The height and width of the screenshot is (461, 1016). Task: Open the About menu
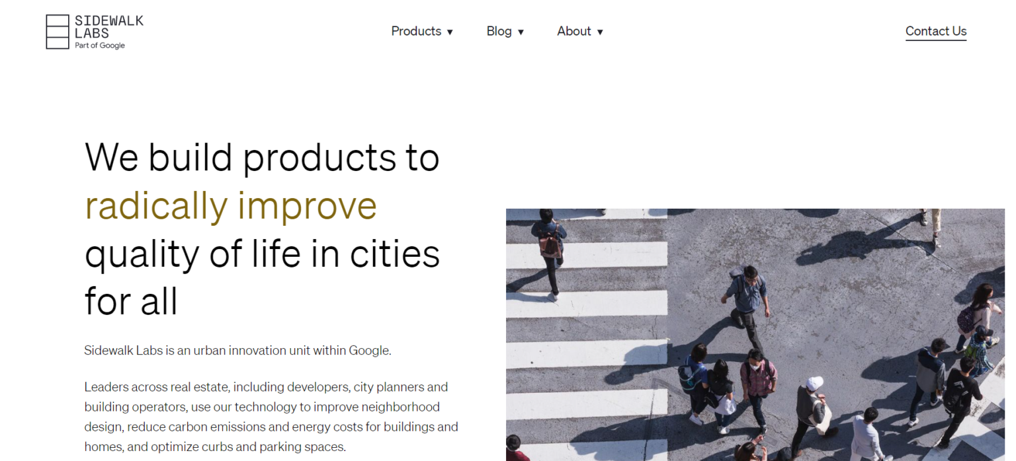573,31
